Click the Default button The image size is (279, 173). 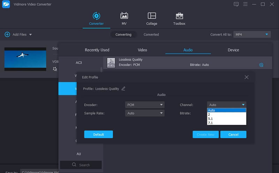(x=98, y=135)
